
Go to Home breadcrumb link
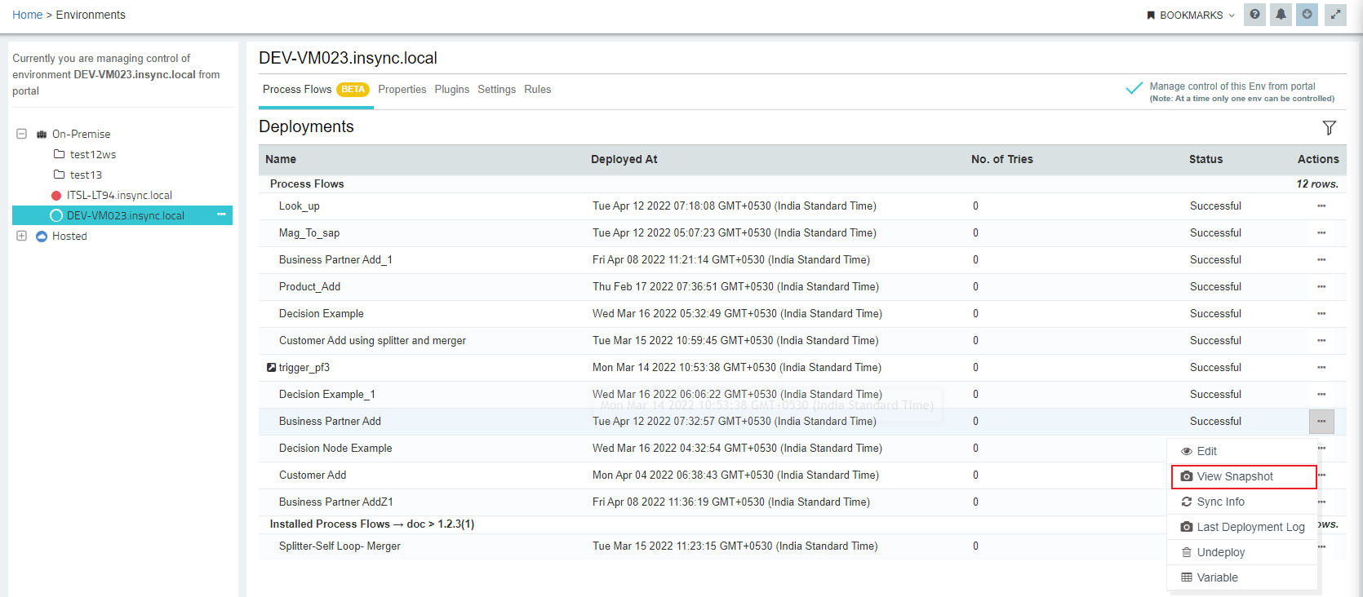[x=27, y=15]
